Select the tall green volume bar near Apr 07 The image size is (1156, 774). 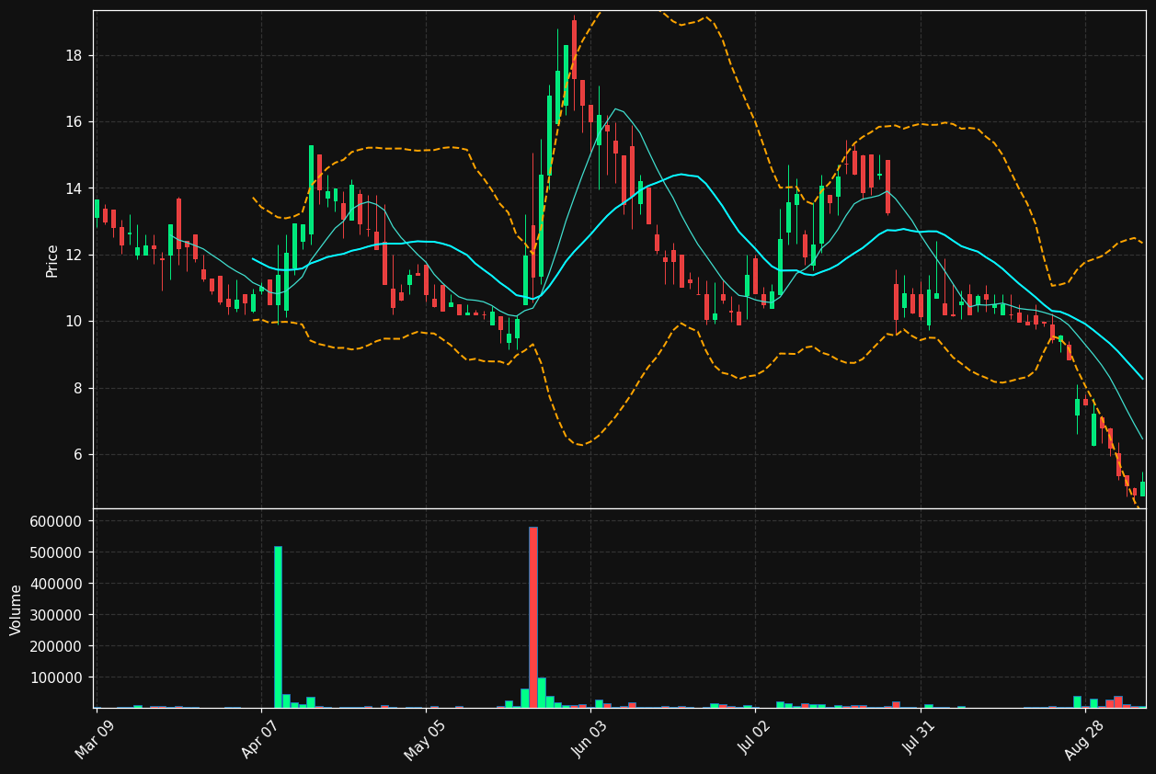[x=278, y=627]
